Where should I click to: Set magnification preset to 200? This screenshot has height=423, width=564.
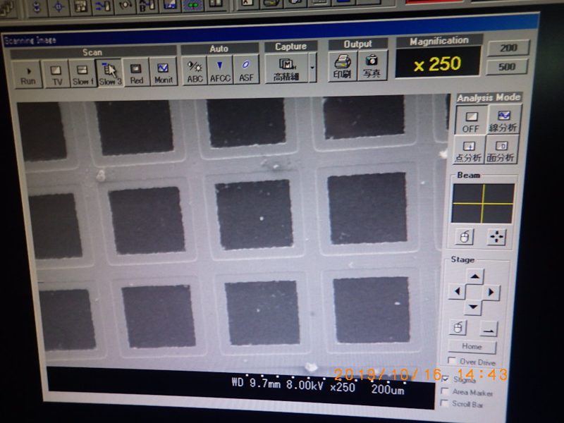(x=508, y=48)
